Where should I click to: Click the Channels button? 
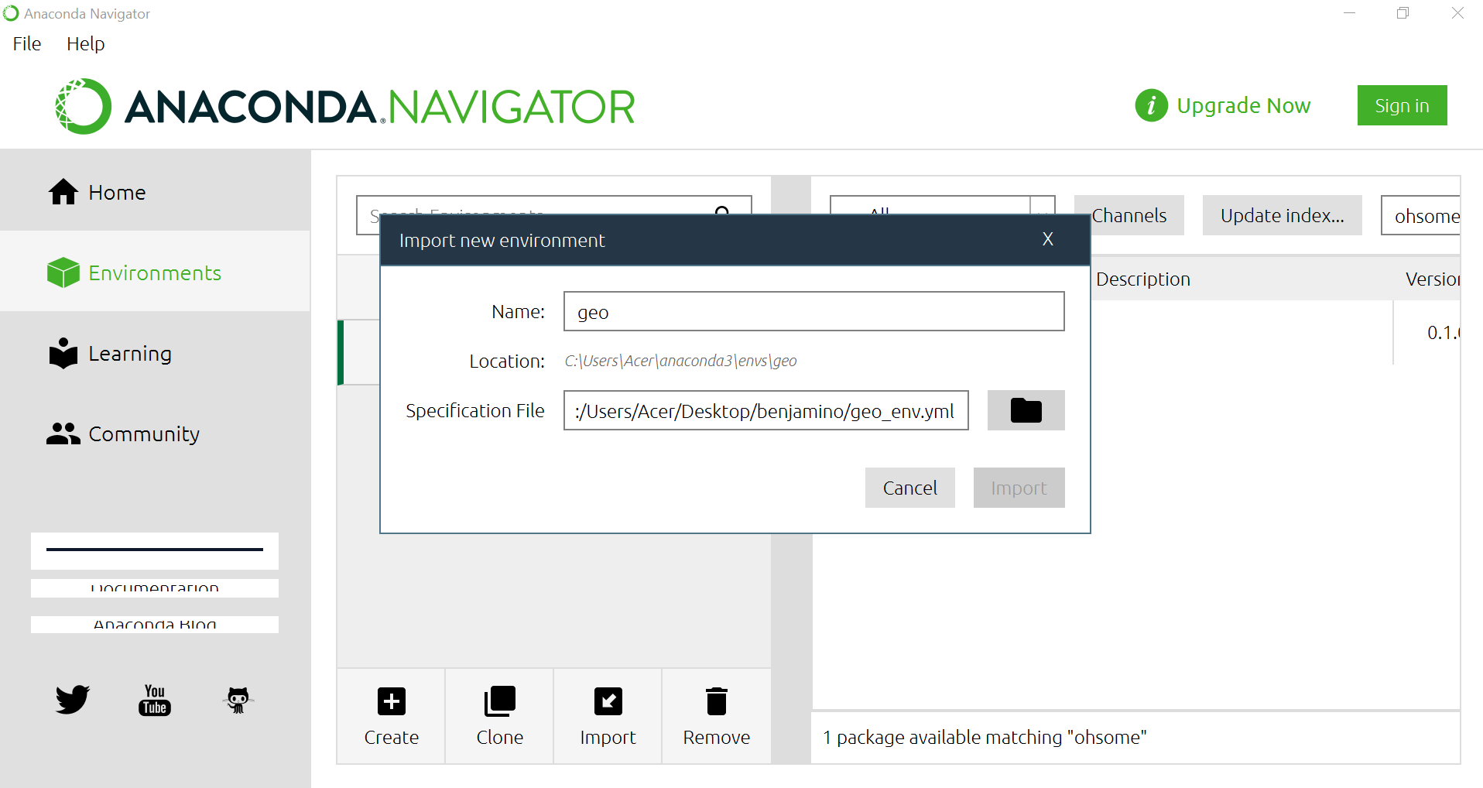click(x=1129, y=215)
